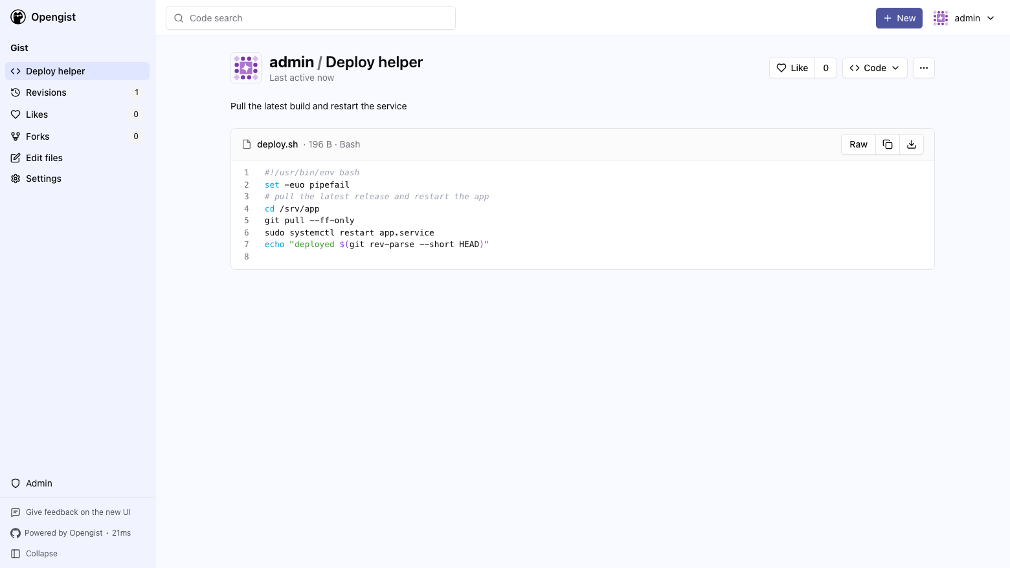Viewport: 1010px width, 568px height.
Task: Click the like count 0
Action: (825, 68)
